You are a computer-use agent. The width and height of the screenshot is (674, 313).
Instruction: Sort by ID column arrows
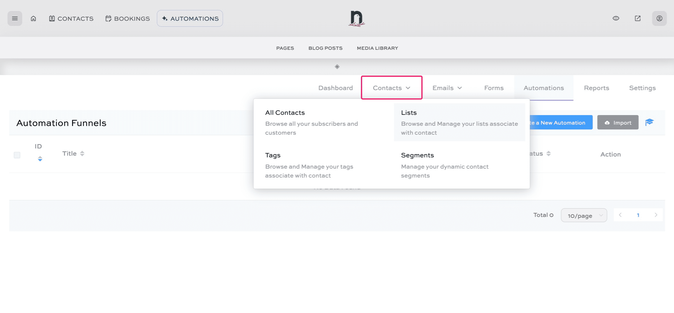coord(40,159)
